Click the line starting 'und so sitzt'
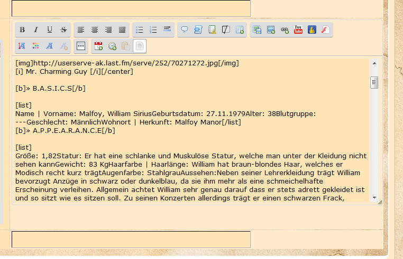The image size is (403, 259). click(180, 198)
